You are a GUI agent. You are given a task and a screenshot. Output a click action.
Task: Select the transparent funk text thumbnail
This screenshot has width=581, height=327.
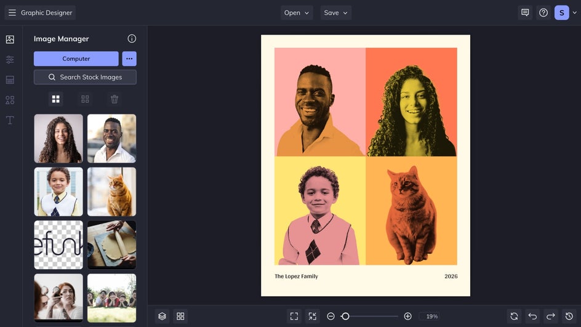[x=58, y=244]
